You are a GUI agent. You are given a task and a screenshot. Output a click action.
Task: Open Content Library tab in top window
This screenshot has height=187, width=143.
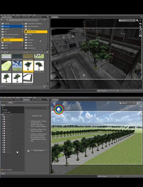(x=7, y=17)
